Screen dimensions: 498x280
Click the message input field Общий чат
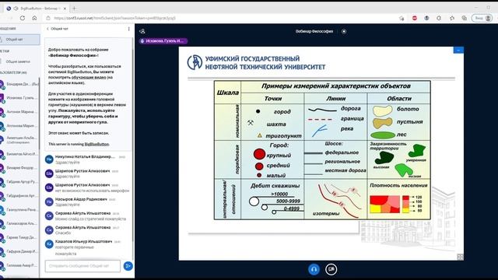click(82, 266)
